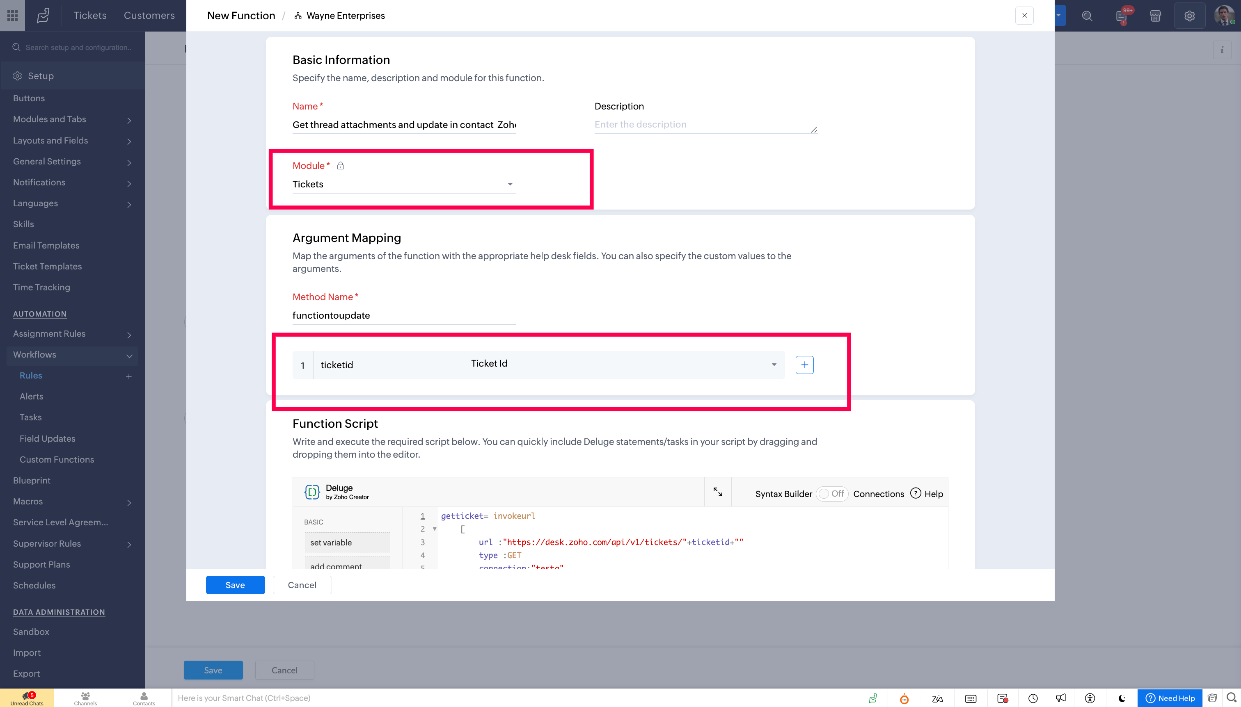Viewport: 1241px width, 707px height.
Task: Open the notifications icon with 99+ badge
Action: tap(1122, 16)
